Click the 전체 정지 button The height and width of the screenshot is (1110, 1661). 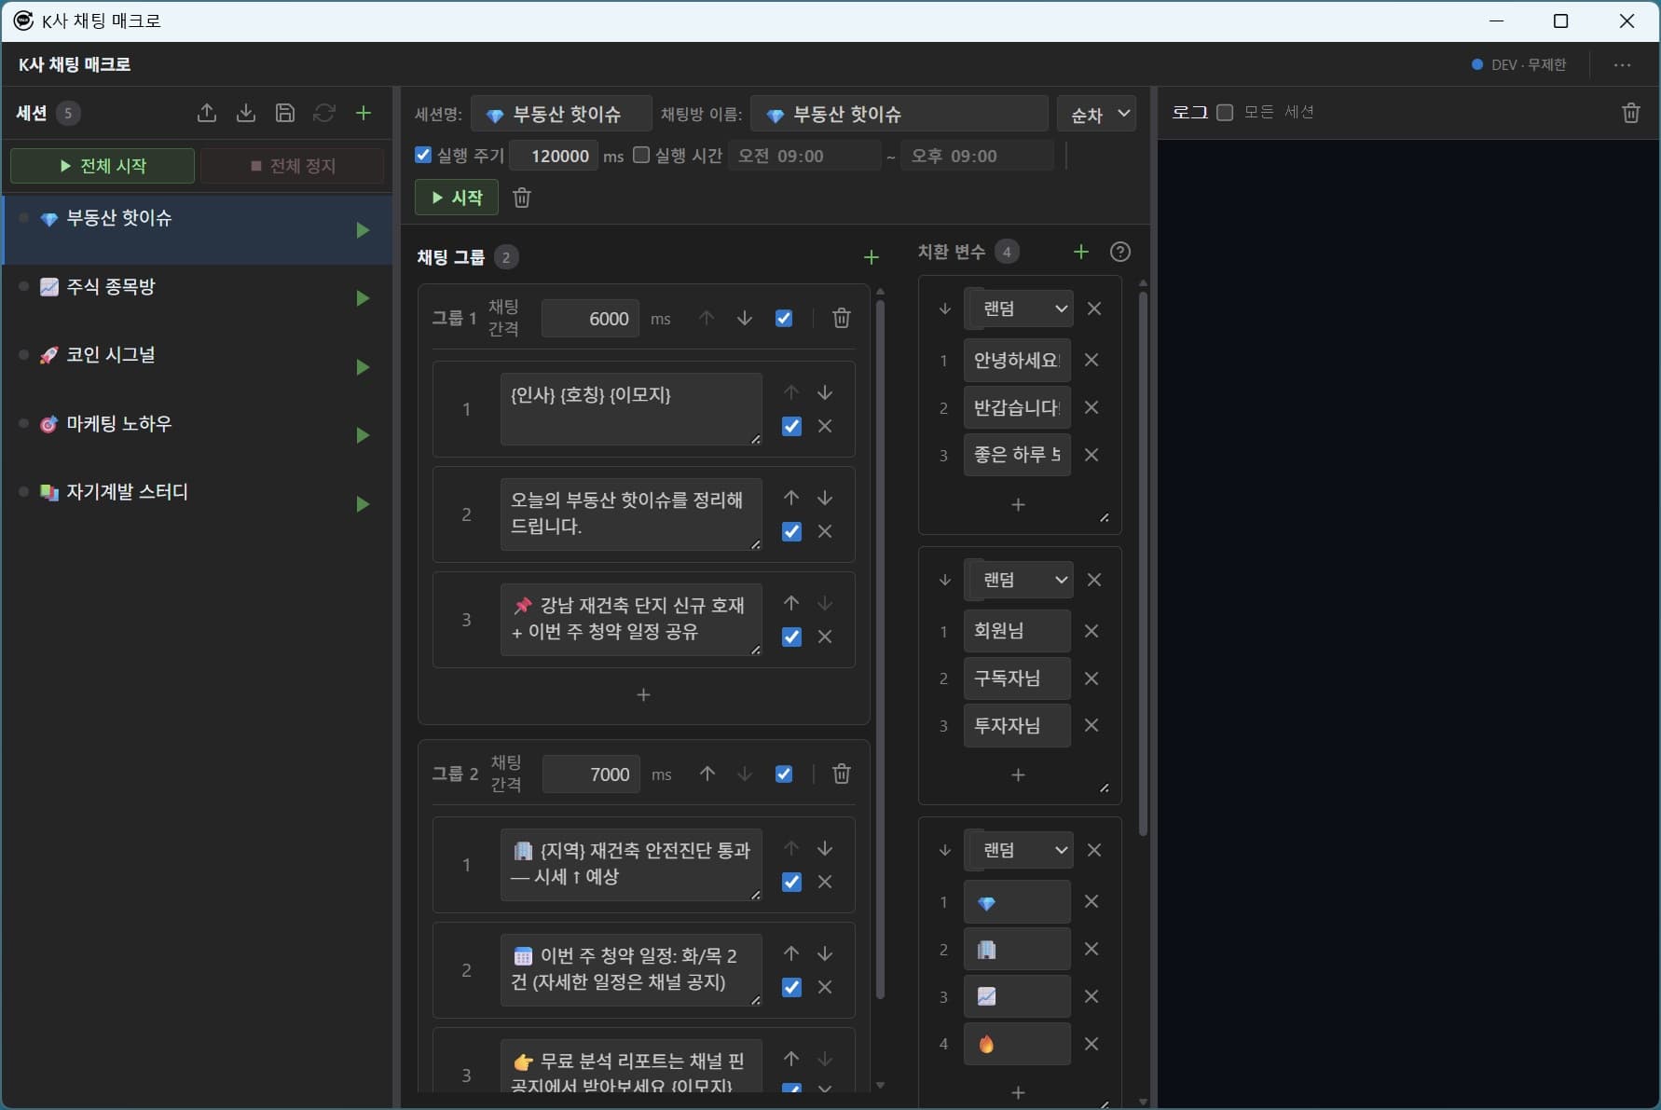293,166
